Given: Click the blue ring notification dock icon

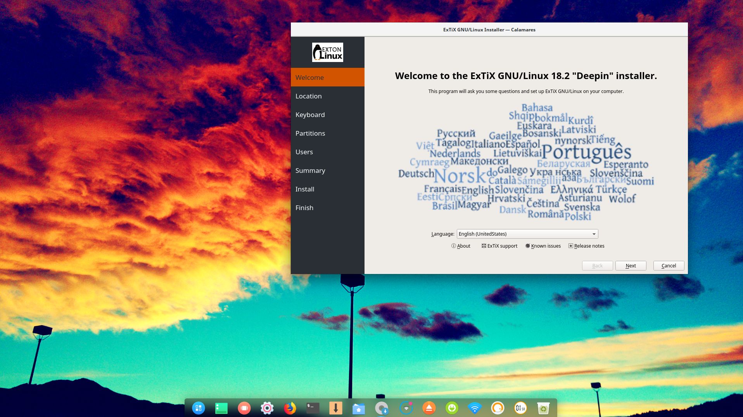Looking at the screenshot, I should pos(406,408).
